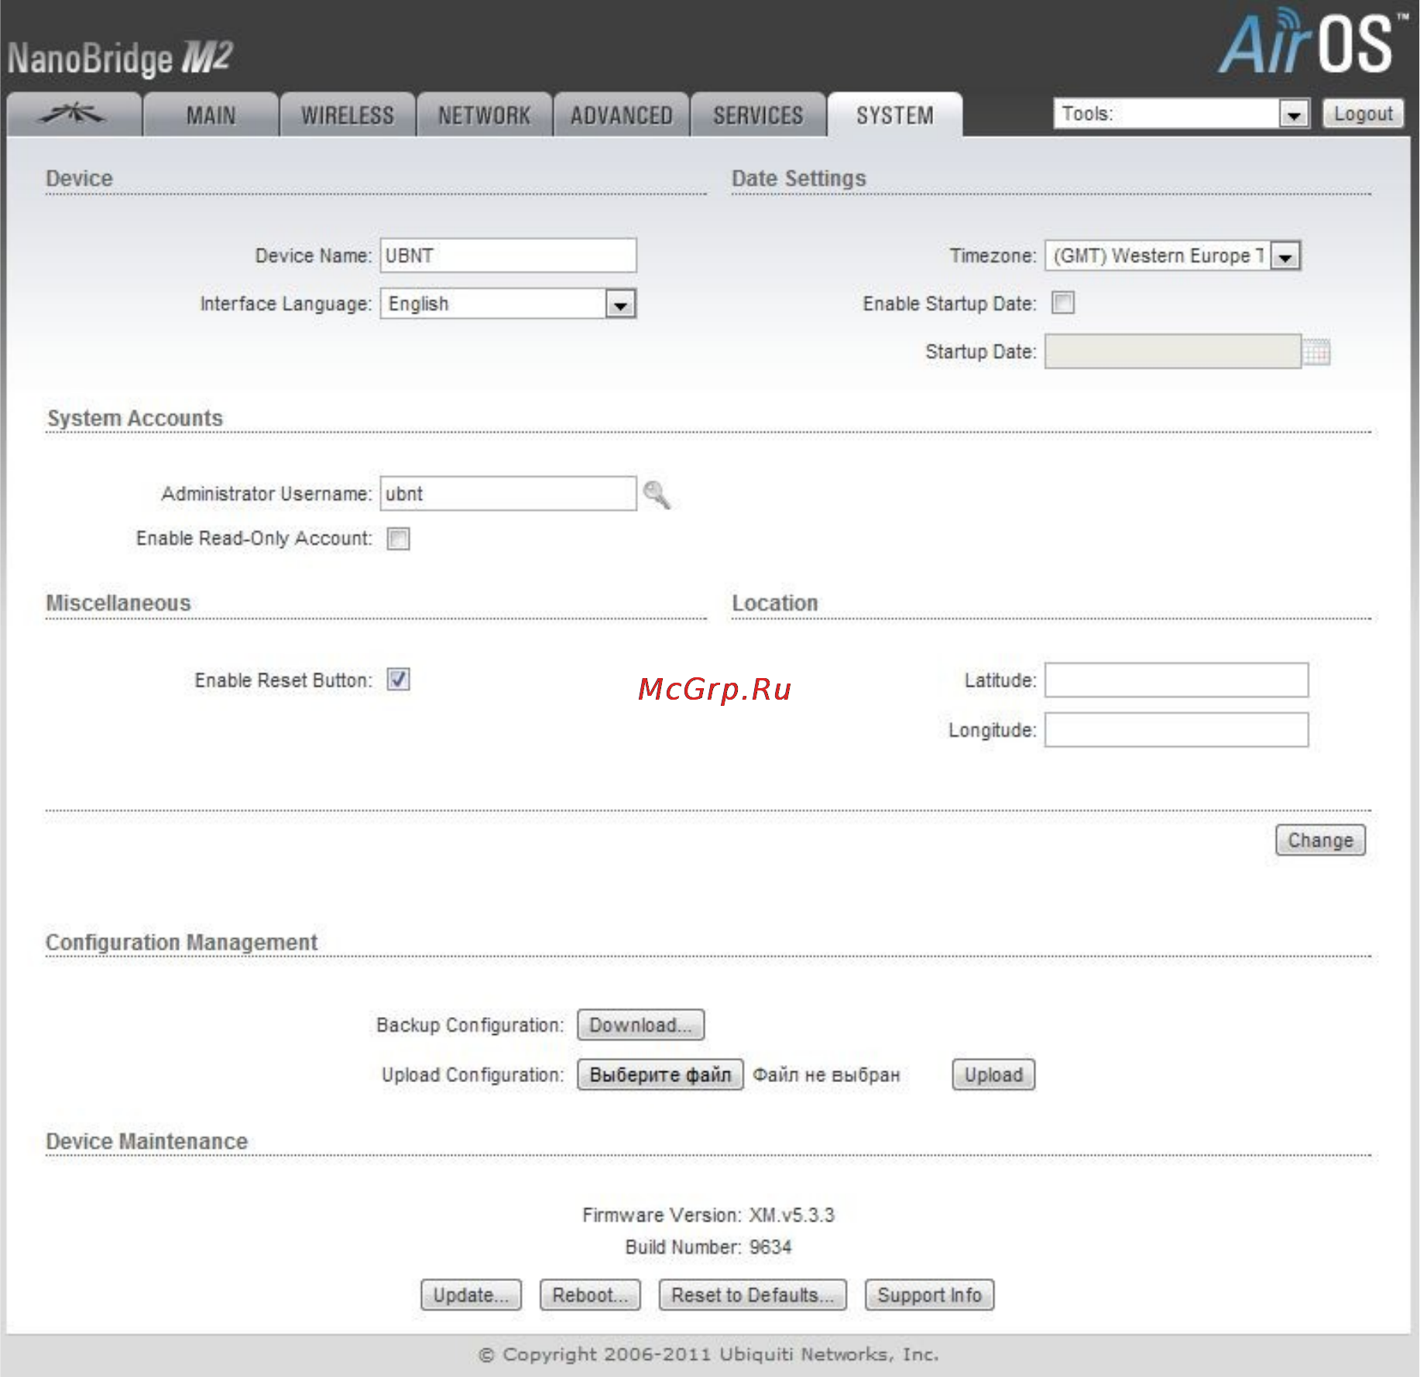Switch to the WIRELESS tab
Image resolution: width=1420 pixels, height=1377 pixels.
[348, 115]
